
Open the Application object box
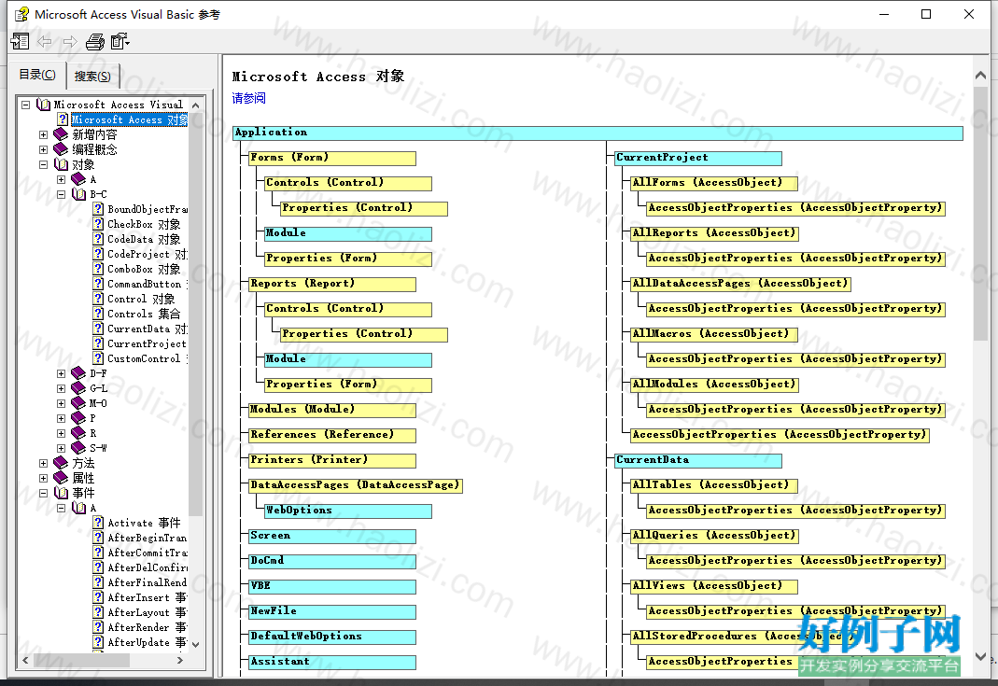(597, 133)
